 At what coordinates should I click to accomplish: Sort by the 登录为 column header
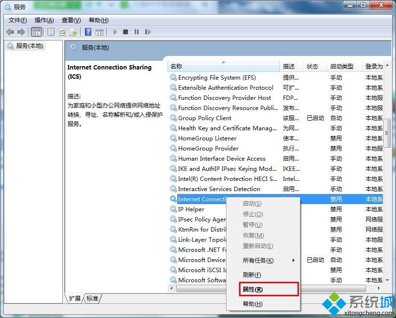coord(373,67)
